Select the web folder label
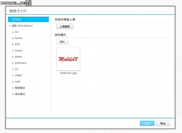The height and width of the screenshot is (133, 182). 17,82
